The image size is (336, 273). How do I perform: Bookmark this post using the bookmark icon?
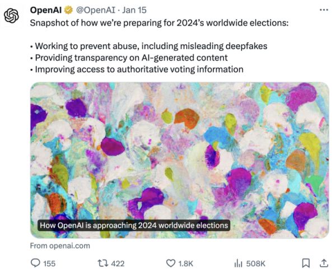point(305,263)
